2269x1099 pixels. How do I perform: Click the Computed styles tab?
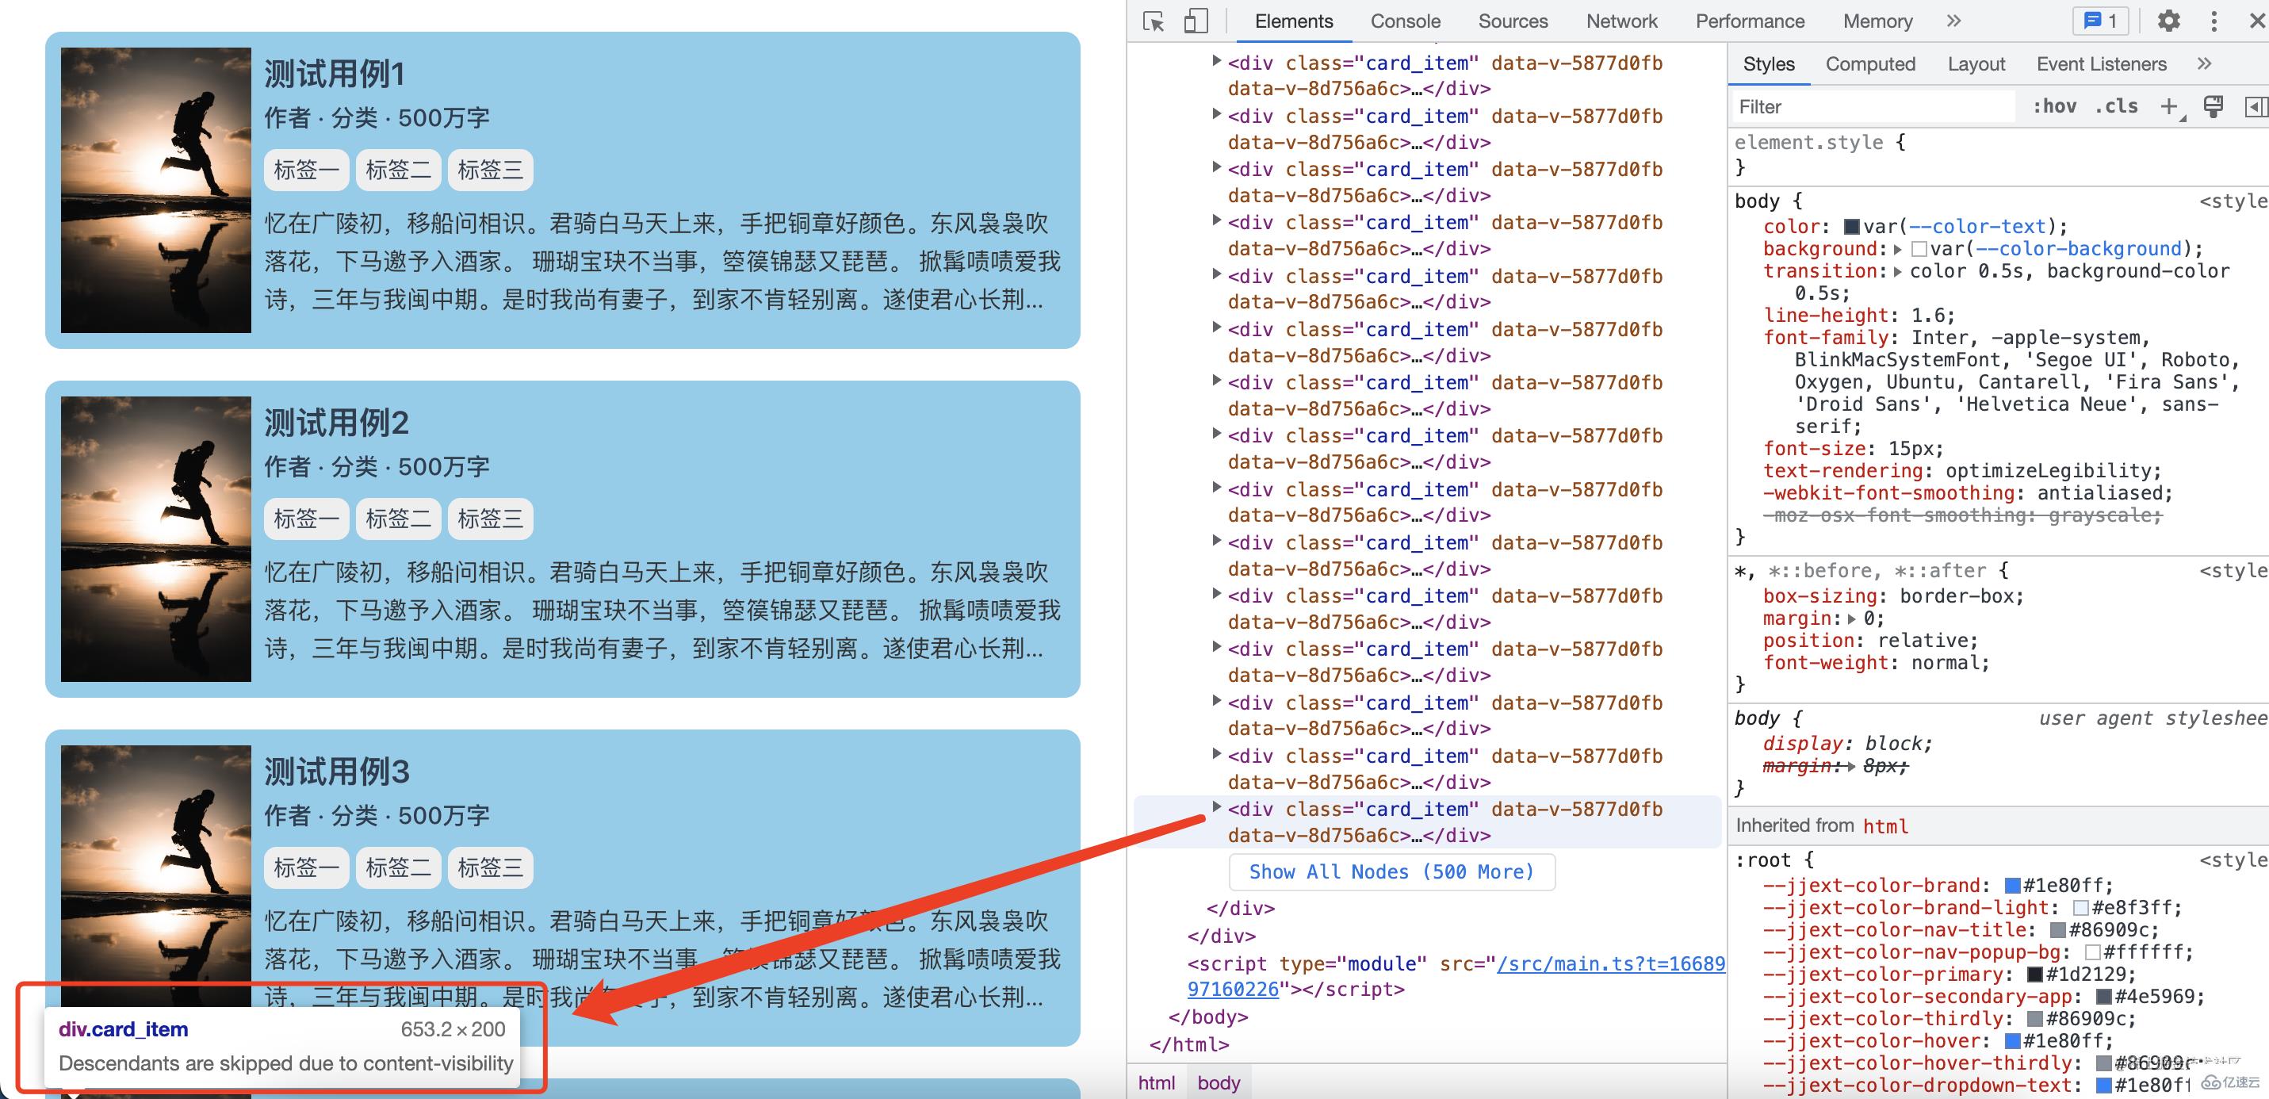click(1869, 65)
